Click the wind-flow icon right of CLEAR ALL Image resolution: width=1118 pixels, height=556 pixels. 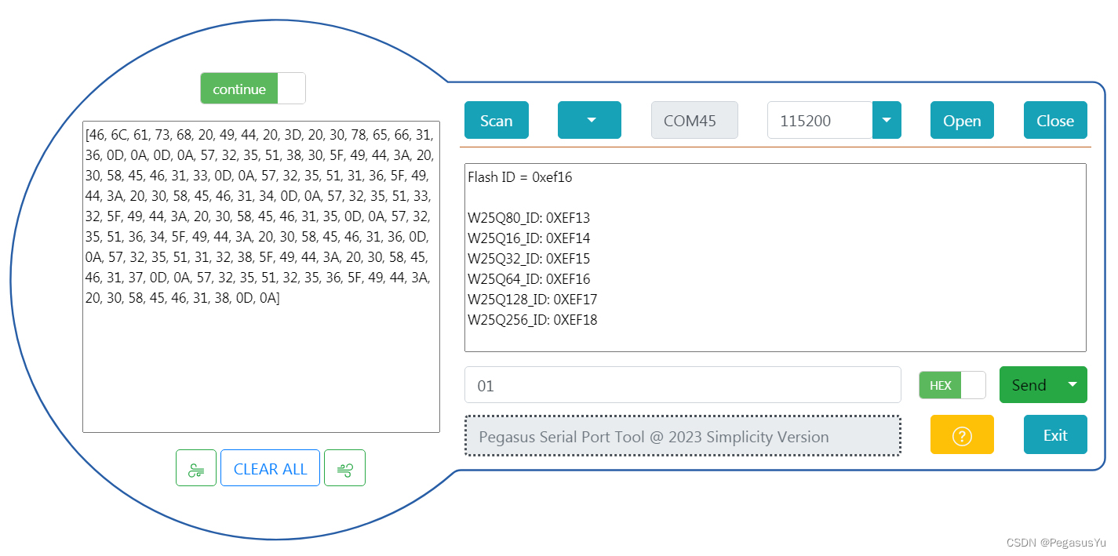[345, 467]
